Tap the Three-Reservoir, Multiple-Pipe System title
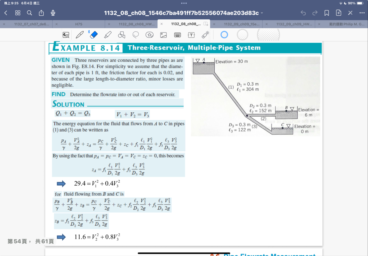The image size is (368, 256). pos(194,48)
